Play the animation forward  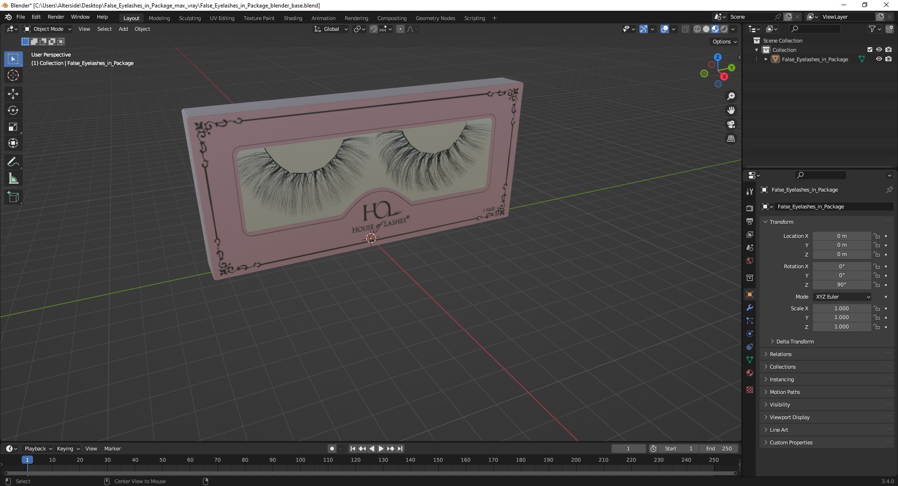click(x=381, y=449)
